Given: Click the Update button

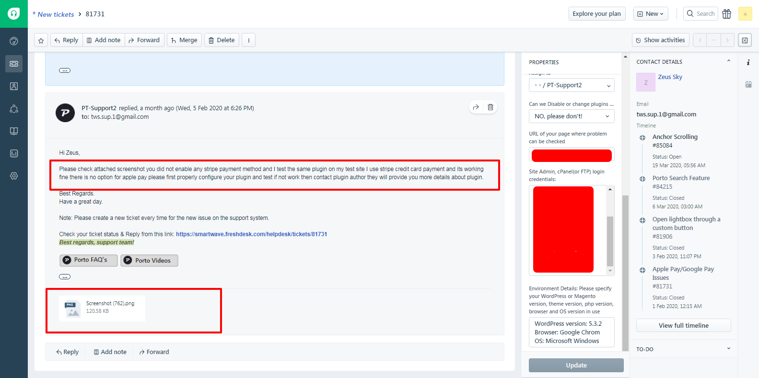Looking at the screenshot, I should coord(576,365).
